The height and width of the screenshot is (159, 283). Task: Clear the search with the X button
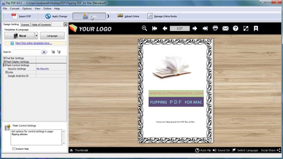click(44, 52)
